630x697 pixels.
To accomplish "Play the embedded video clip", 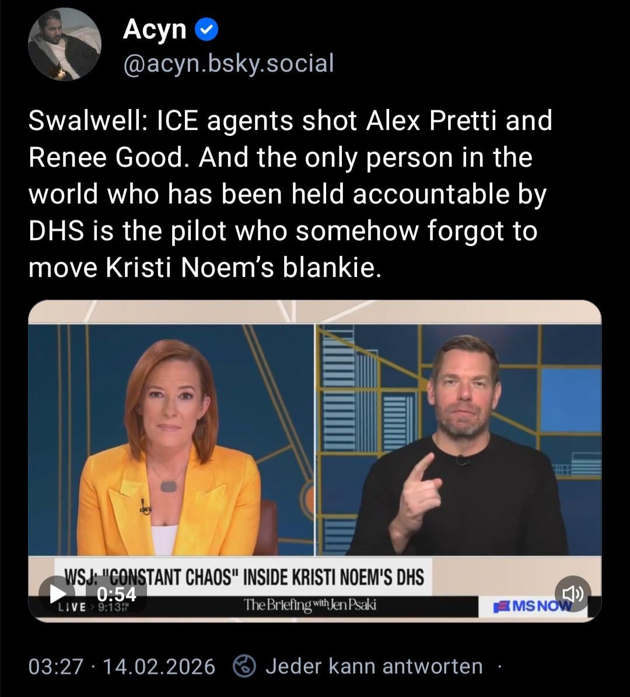I will pyautogui.click(x=57, y=593).
